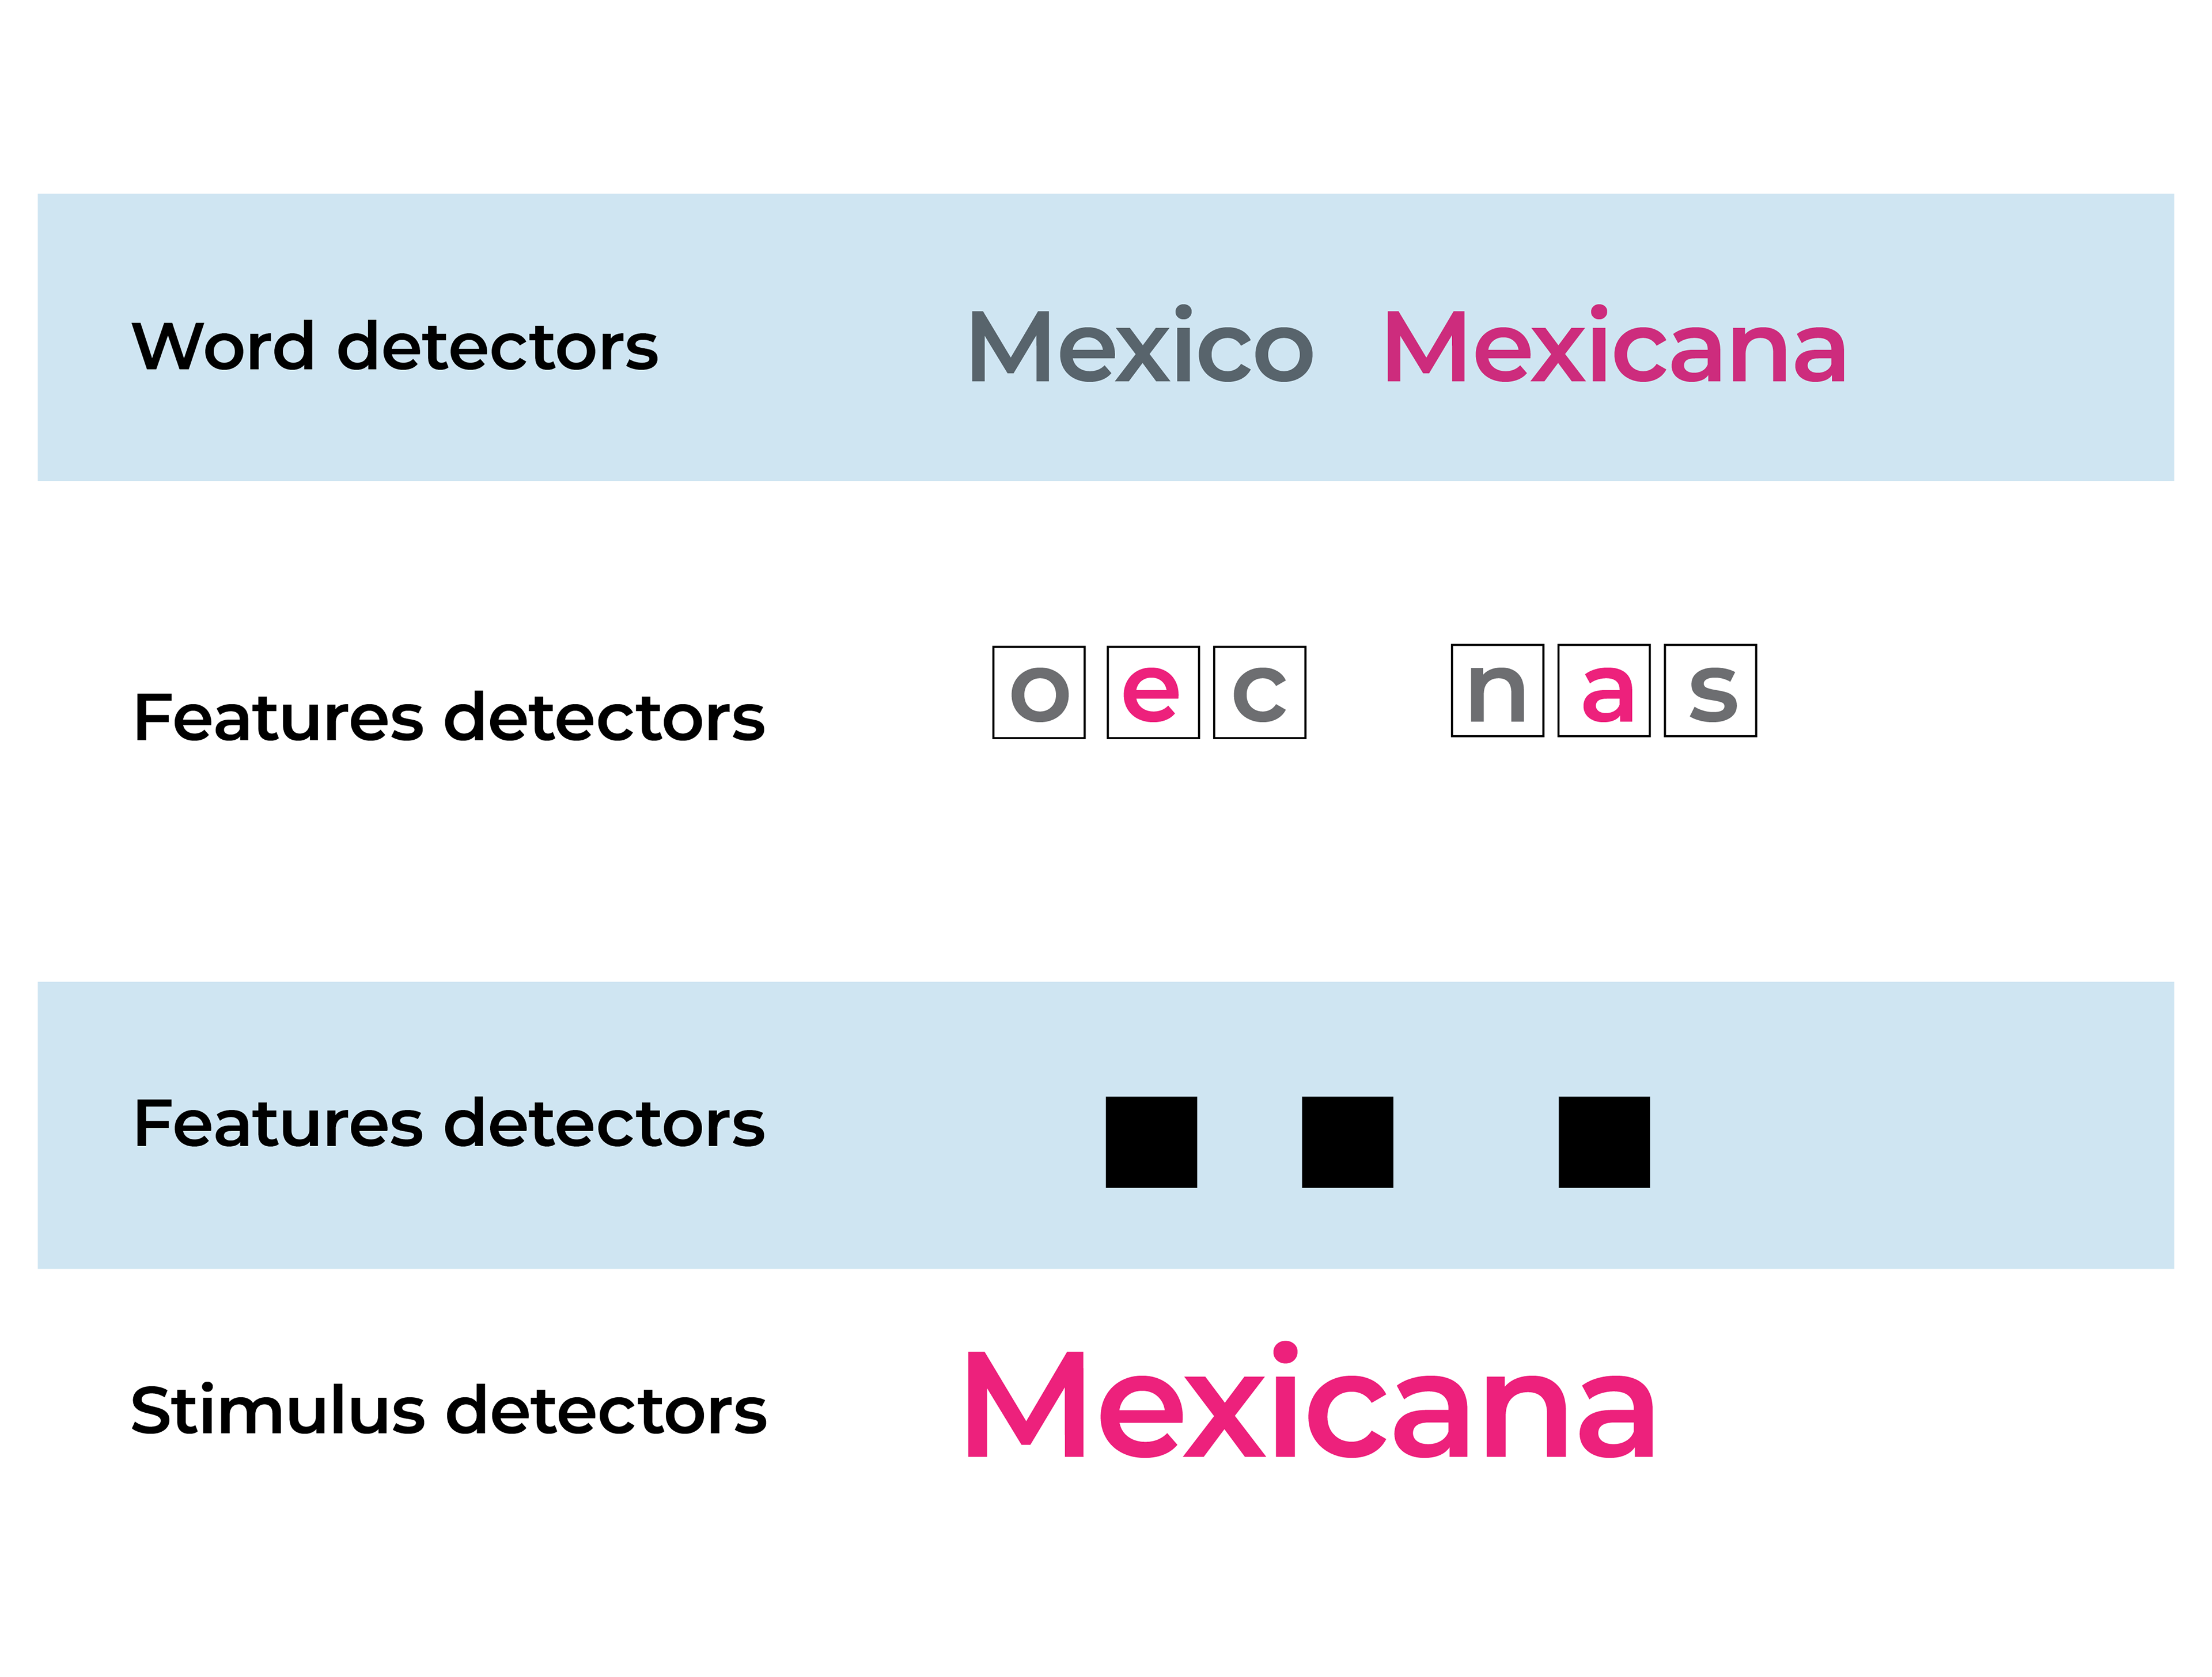The width and height of the screenshot is (2212, 1677).
Task: Select the pink boxed letter e
Action: pos(1153,693)
